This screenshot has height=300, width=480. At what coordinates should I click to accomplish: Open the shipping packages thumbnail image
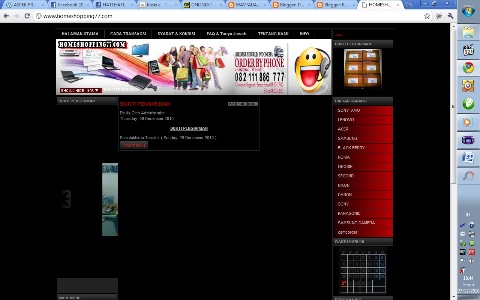tap(363, 69)
